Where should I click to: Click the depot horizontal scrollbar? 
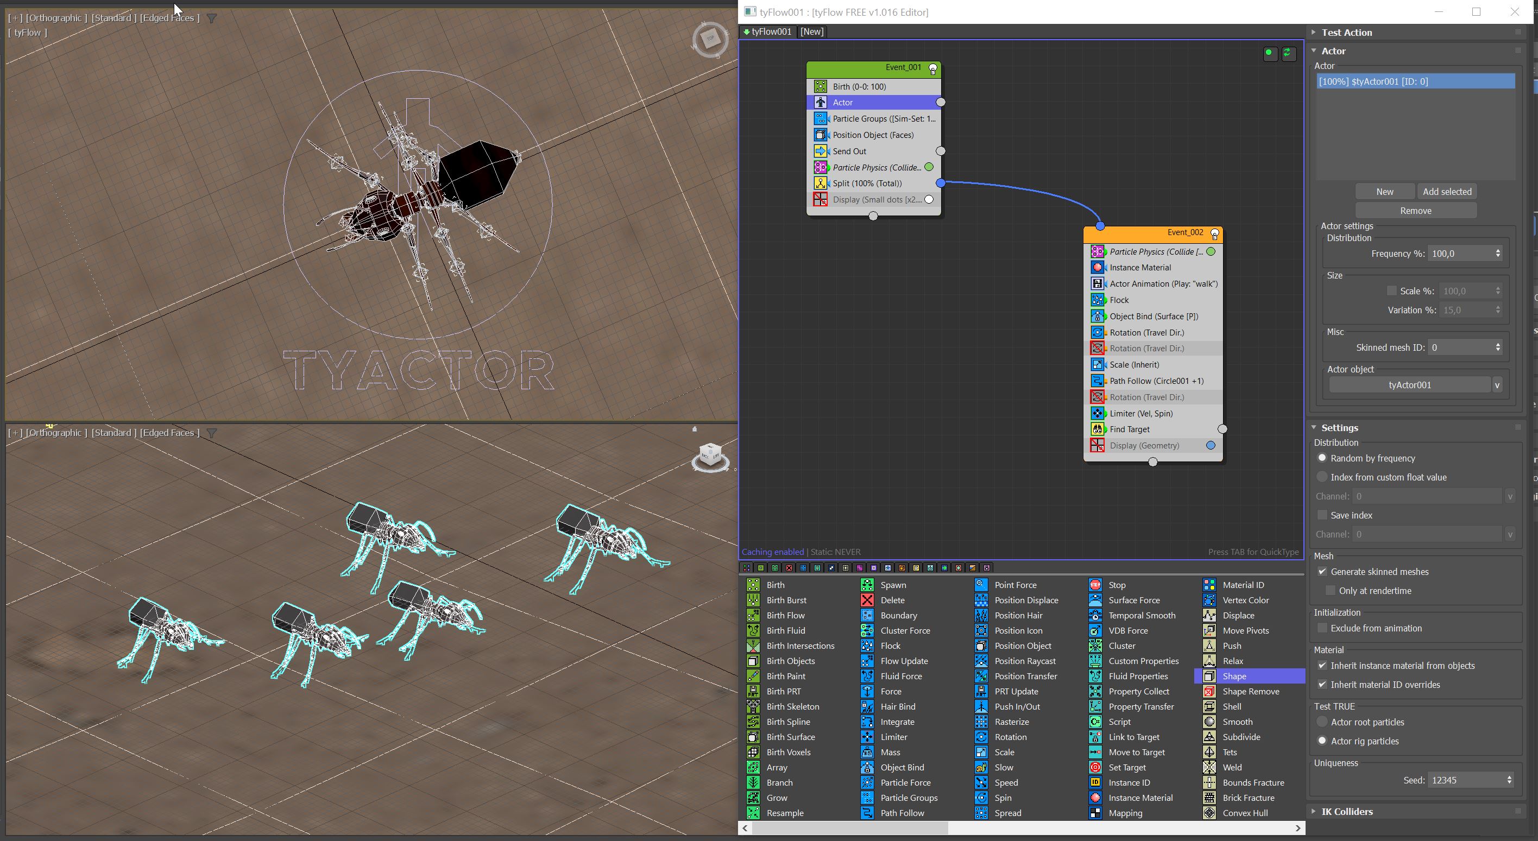coord(849,829)
